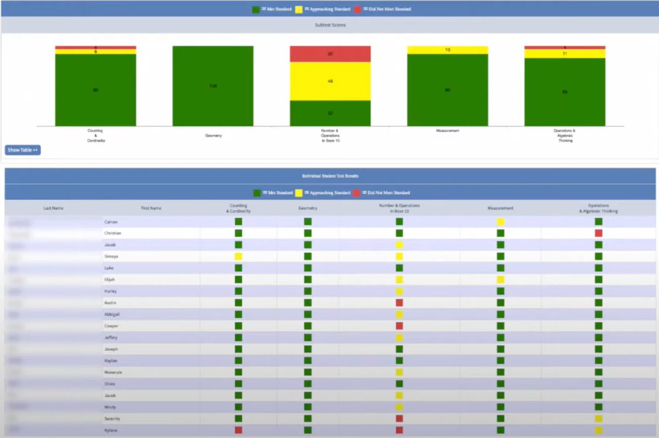The image size is (659, 438).
Task: Select the first name Cooper
Action: pyautogui.click(x=111, y=326)
